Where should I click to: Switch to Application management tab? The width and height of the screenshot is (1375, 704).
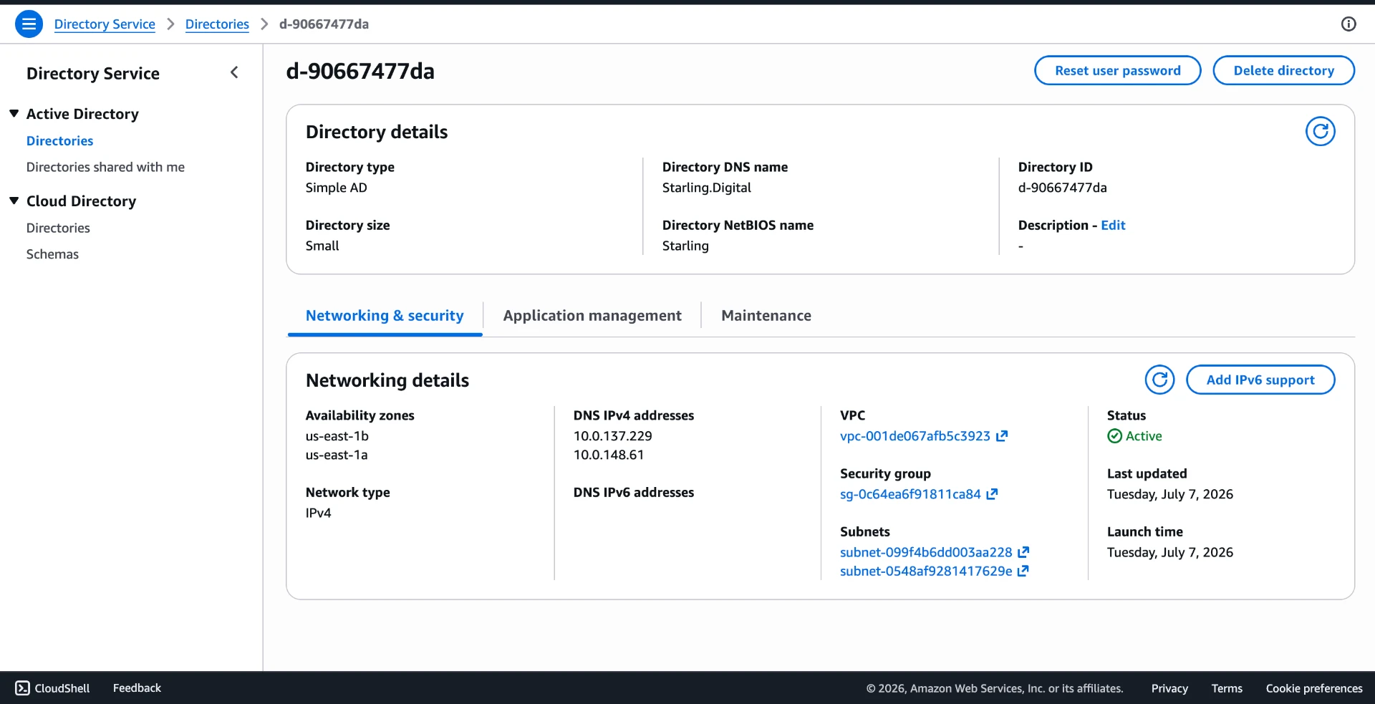pos(592,316)
